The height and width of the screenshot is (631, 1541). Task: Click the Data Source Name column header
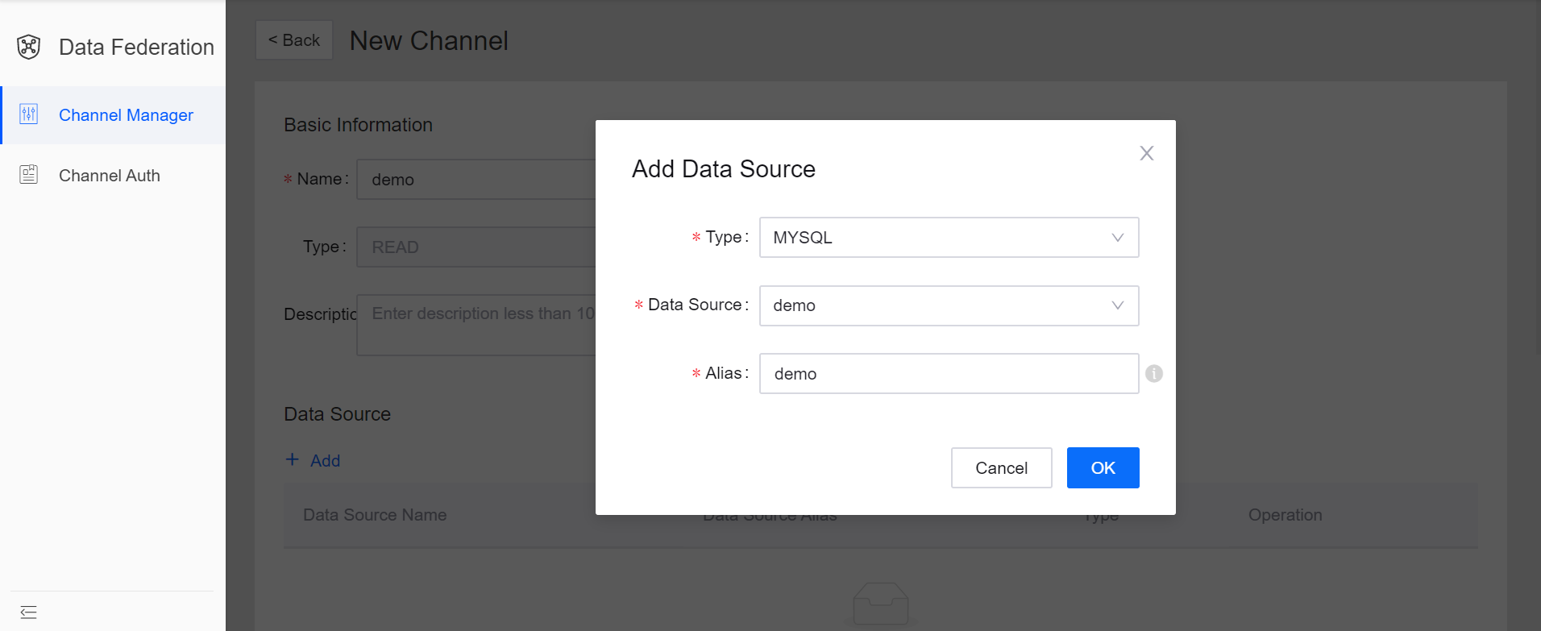[x=375, y=515]
